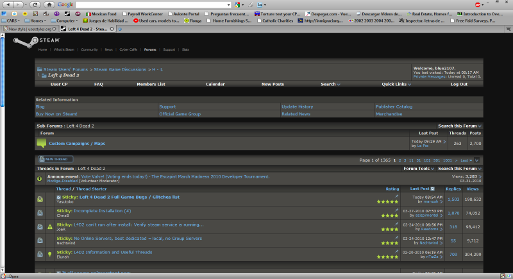This screenshot has height=279, width=513.
Task: Open FAQ in the forum navbar
Action: pyautogui.click(x=99, y=85)
